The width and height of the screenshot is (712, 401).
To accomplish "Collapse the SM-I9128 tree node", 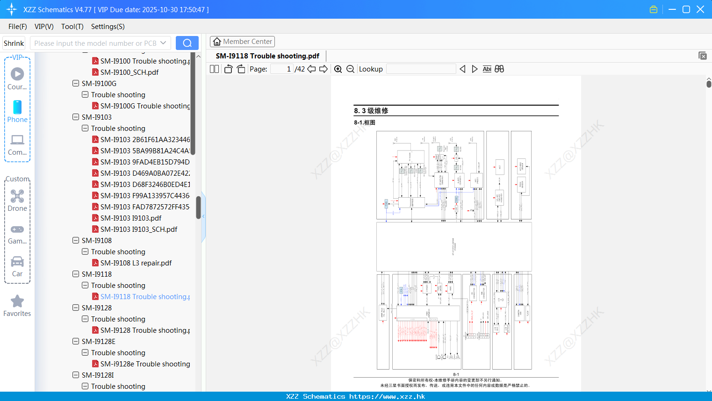I will (x=76, y=308).
